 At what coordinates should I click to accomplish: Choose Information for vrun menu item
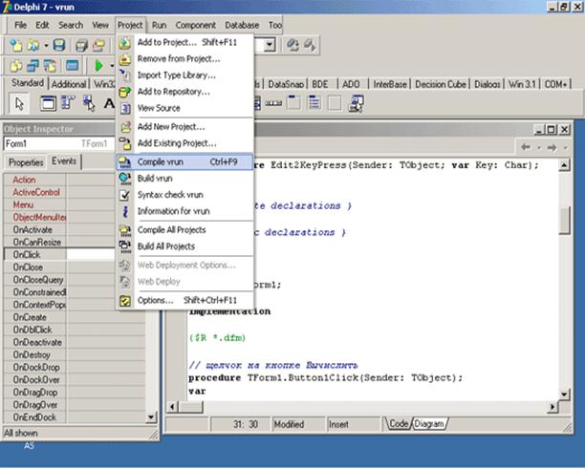click(184, 211)
